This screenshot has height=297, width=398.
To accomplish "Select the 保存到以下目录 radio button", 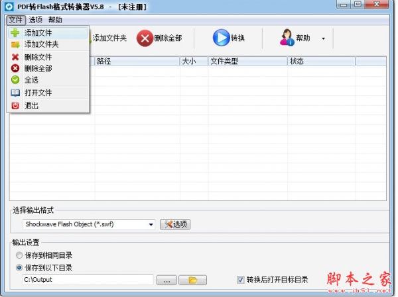I will tap(19, 268).
